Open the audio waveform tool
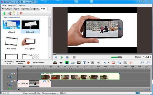 (61, 63)
